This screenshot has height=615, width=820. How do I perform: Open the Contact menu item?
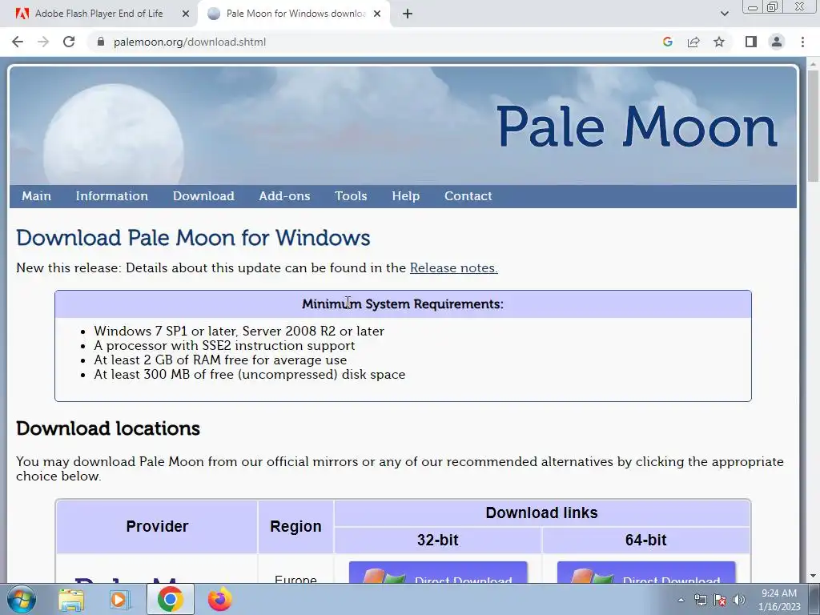coord(468,196)
